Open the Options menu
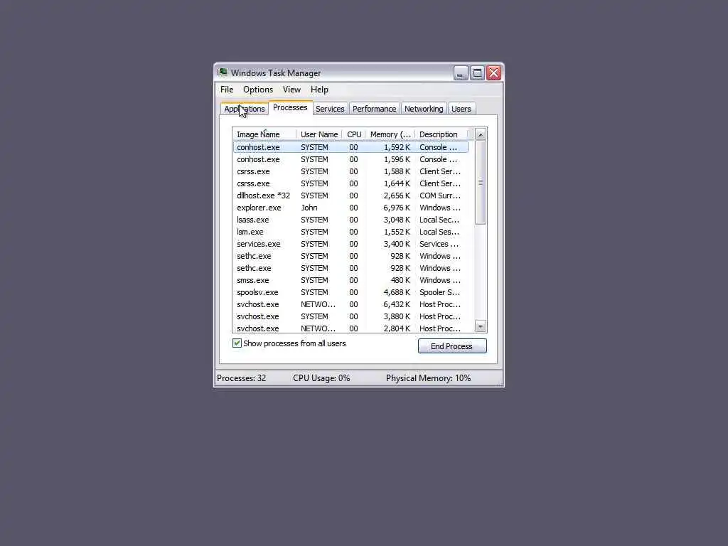Screen dimensions: 728x546 (x=257, y=90)
